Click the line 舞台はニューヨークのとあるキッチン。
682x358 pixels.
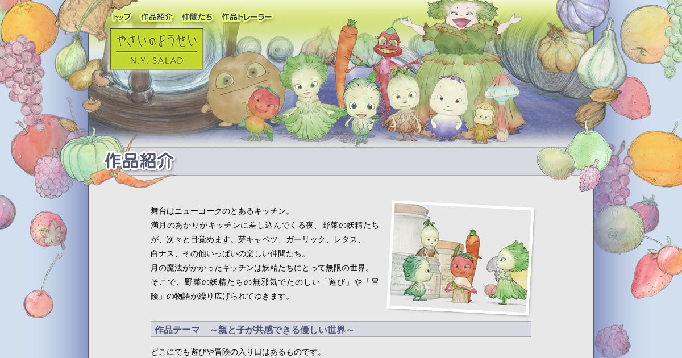[x=221, y=211]
